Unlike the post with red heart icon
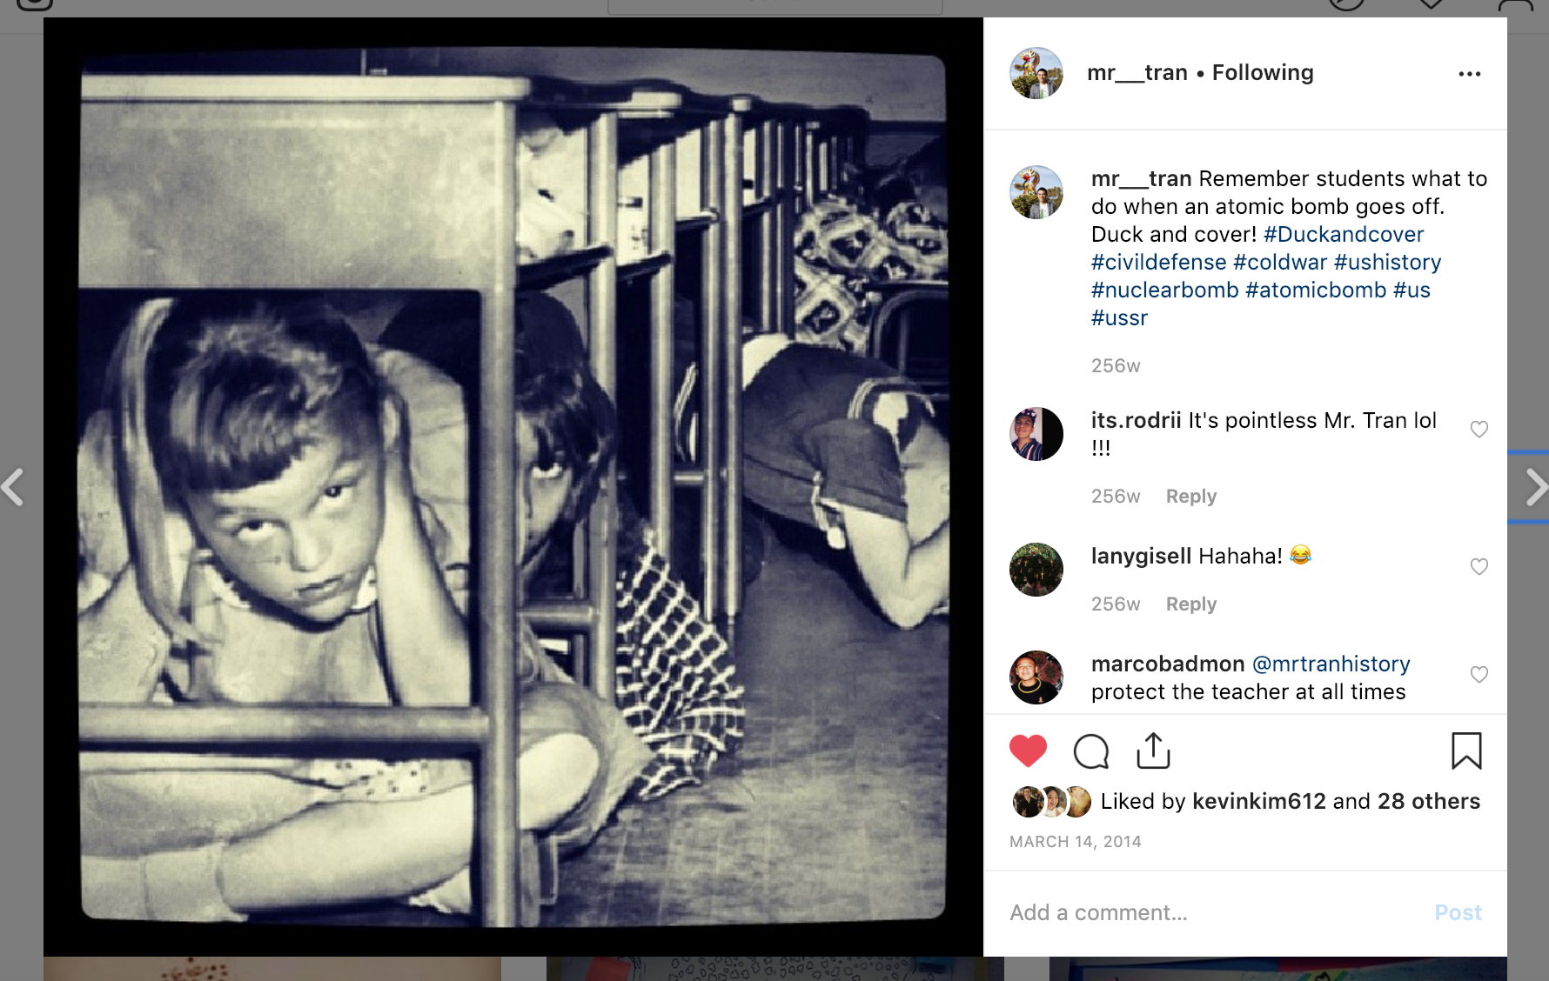The width and height of the screenshot is (1549, 981). click(x=1028, y=751)
